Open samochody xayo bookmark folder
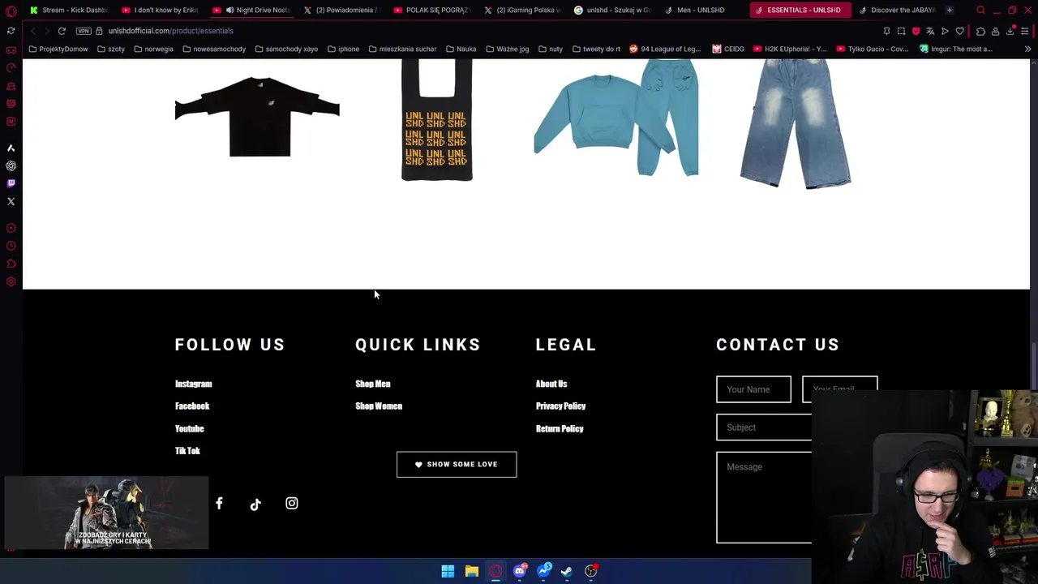 coord(286,49)
